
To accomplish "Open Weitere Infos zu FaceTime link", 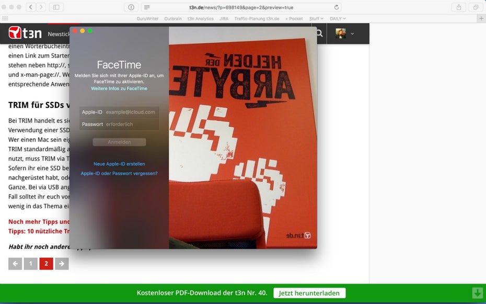I will click(119, 88).
